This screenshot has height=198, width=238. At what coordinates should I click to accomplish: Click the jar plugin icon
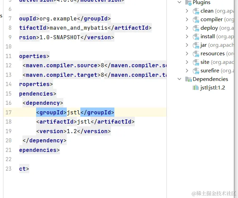(x=196, y=45)
